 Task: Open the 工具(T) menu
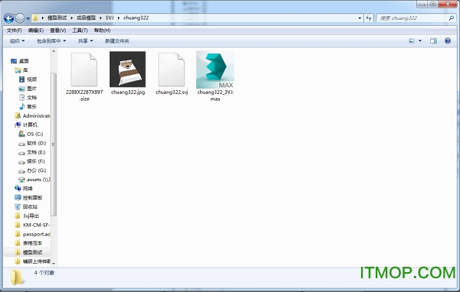coord(80,31)
